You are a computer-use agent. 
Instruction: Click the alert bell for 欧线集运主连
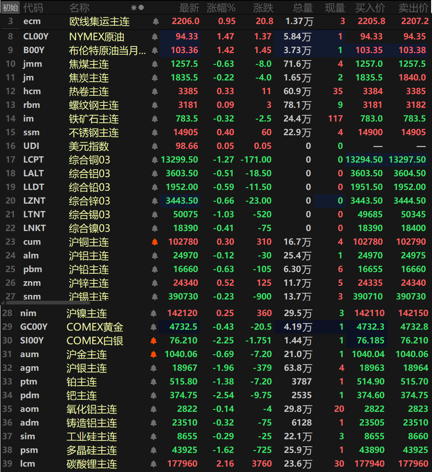click(x=156, y=21)
